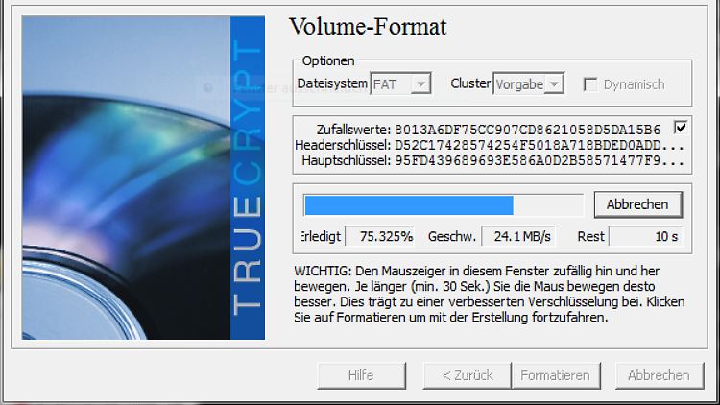Click the Hilfe button
Image resolution: width=720 pixels, height=405 pixels.
point(361,375)
